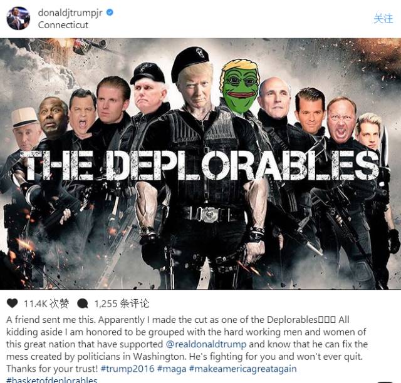Open the #basketofdeplorables hashtag
401x383 pixels.
(x=52, y=380)
